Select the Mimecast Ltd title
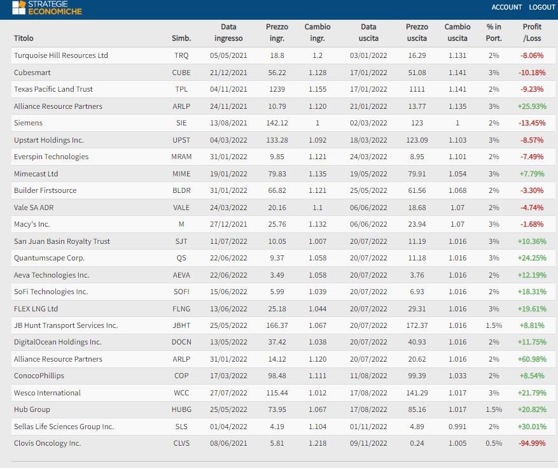 tap(36, 174)
